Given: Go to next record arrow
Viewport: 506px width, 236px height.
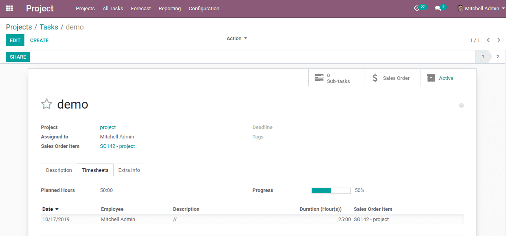Looking at the screenshot, I should (499, 40).
